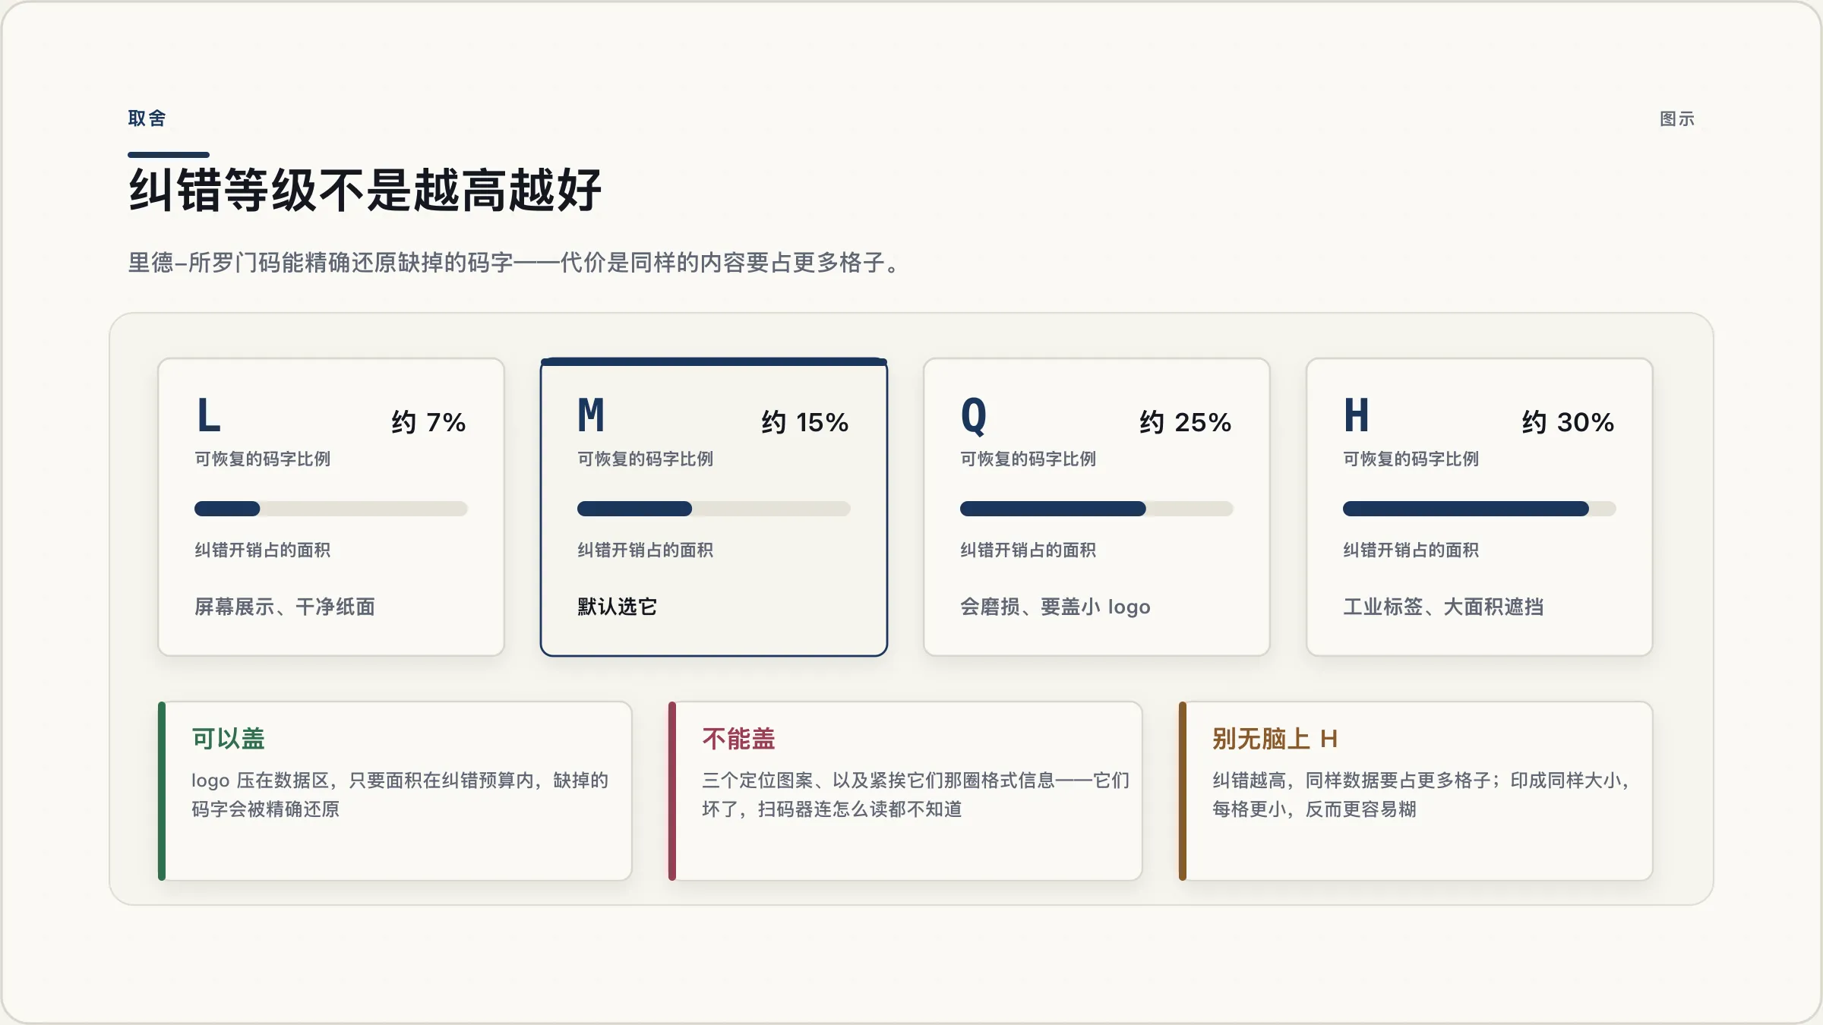Click 纠错开销占的面积 in the M card

click(646, 550)
